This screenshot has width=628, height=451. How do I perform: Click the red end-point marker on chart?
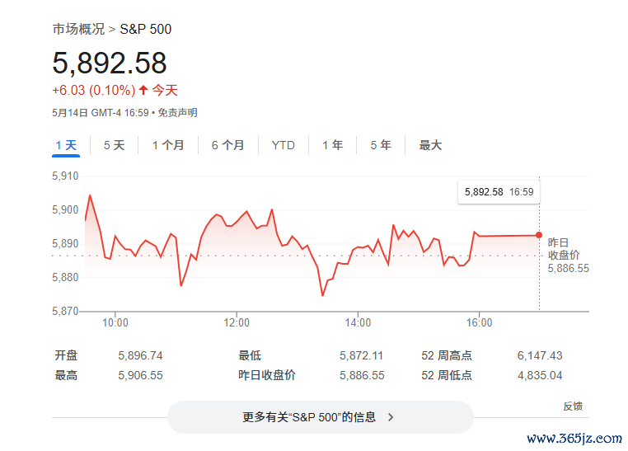[539, 235]
